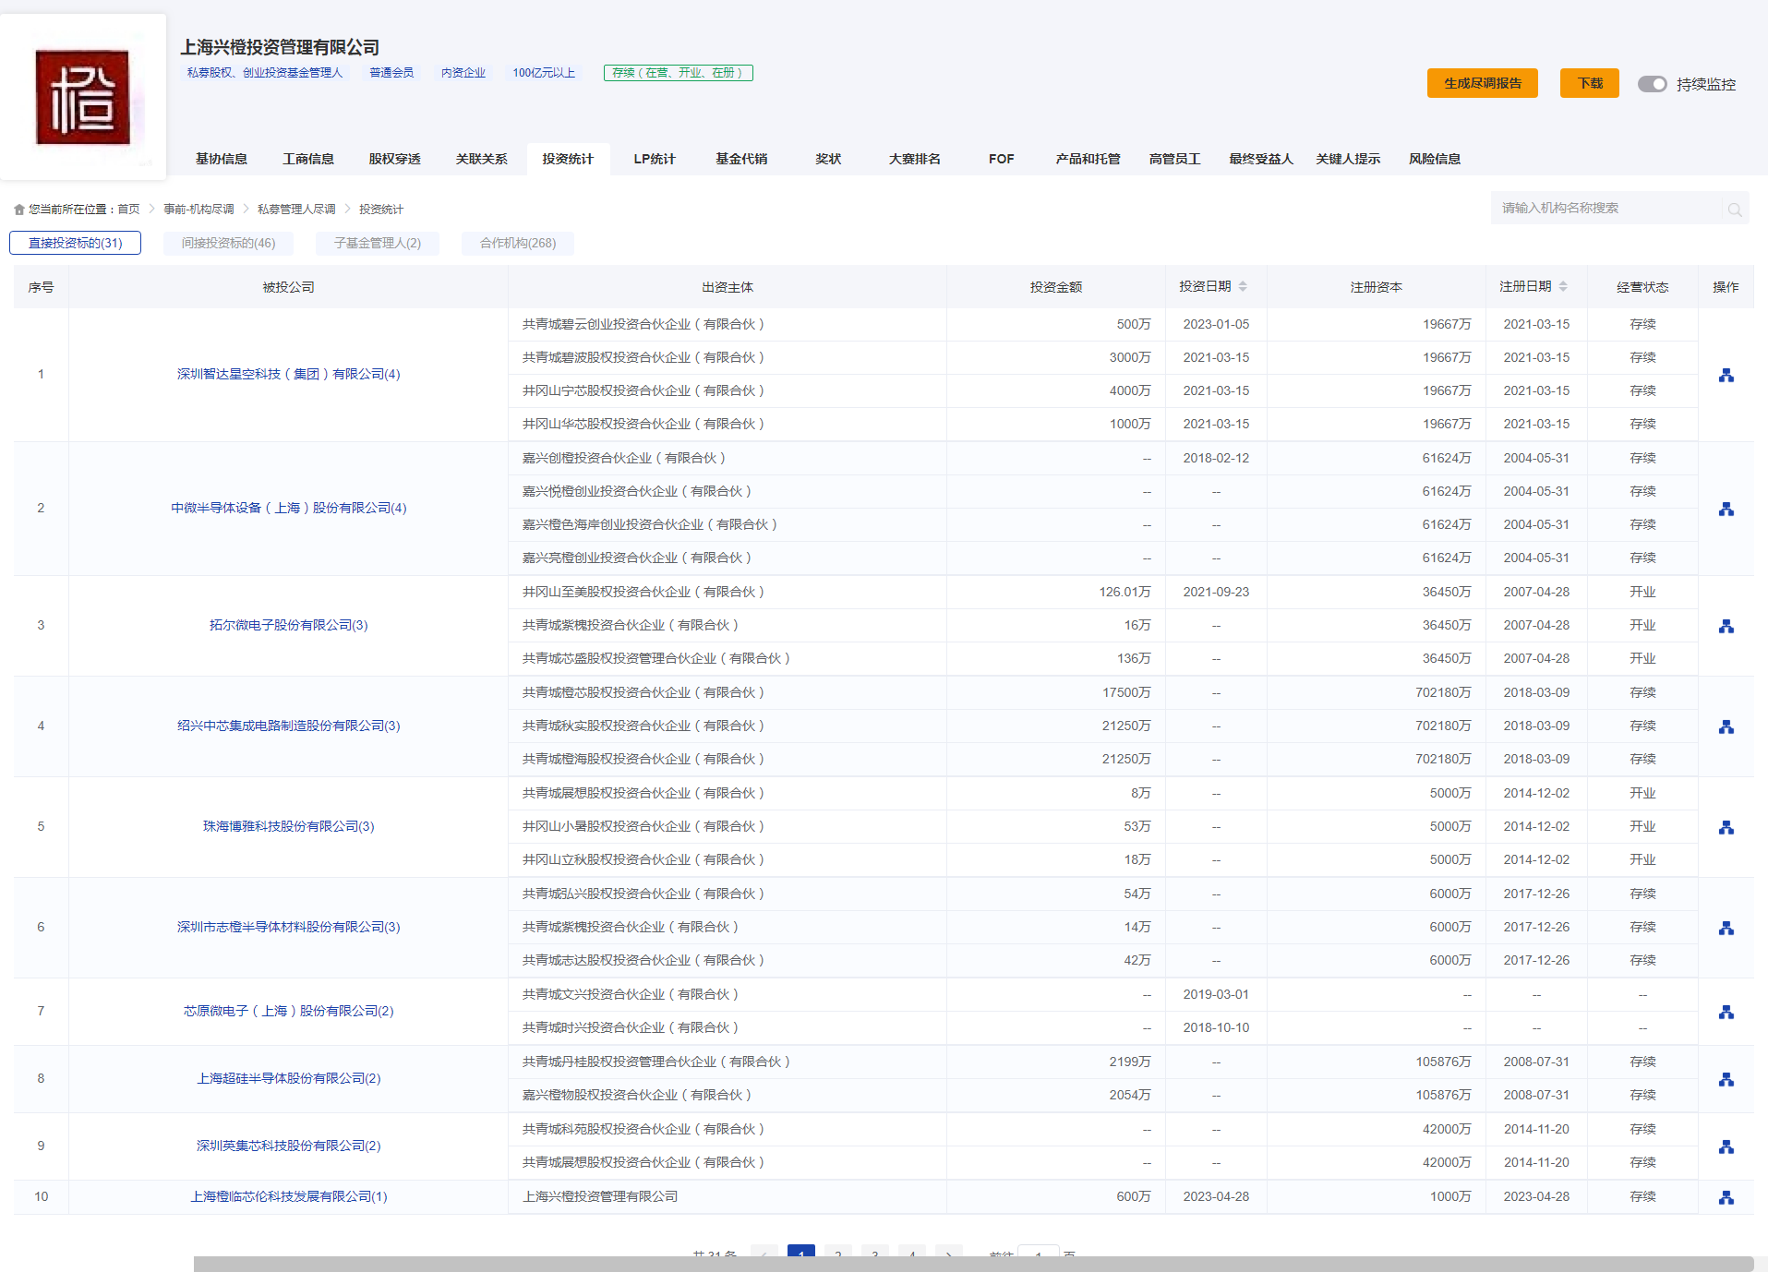This screenshot has height=1272, width=1768.
Task: Click structure icon for 上海橙临芯伦科技 row
Action: tap(1726, 1197)
